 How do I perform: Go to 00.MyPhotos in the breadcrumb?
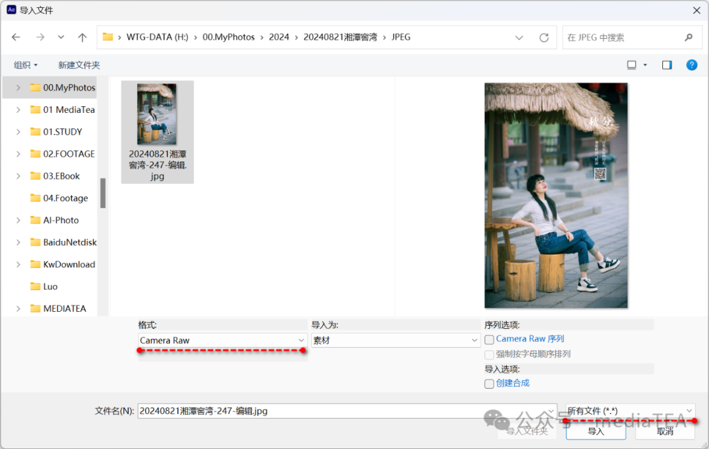point(228,37)
